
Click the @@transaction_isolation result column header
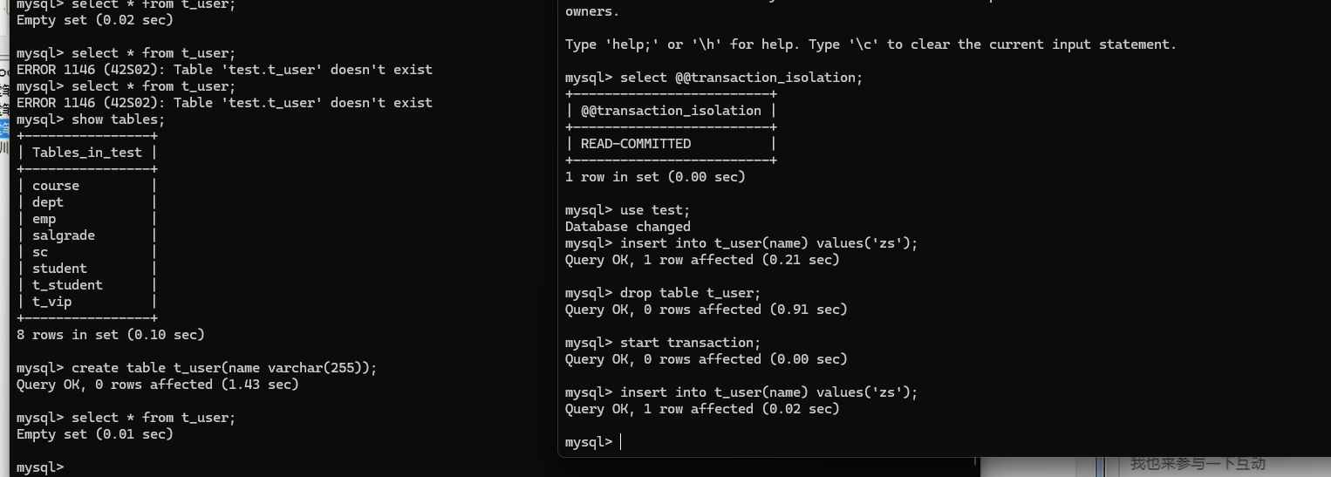coord(671,111)
